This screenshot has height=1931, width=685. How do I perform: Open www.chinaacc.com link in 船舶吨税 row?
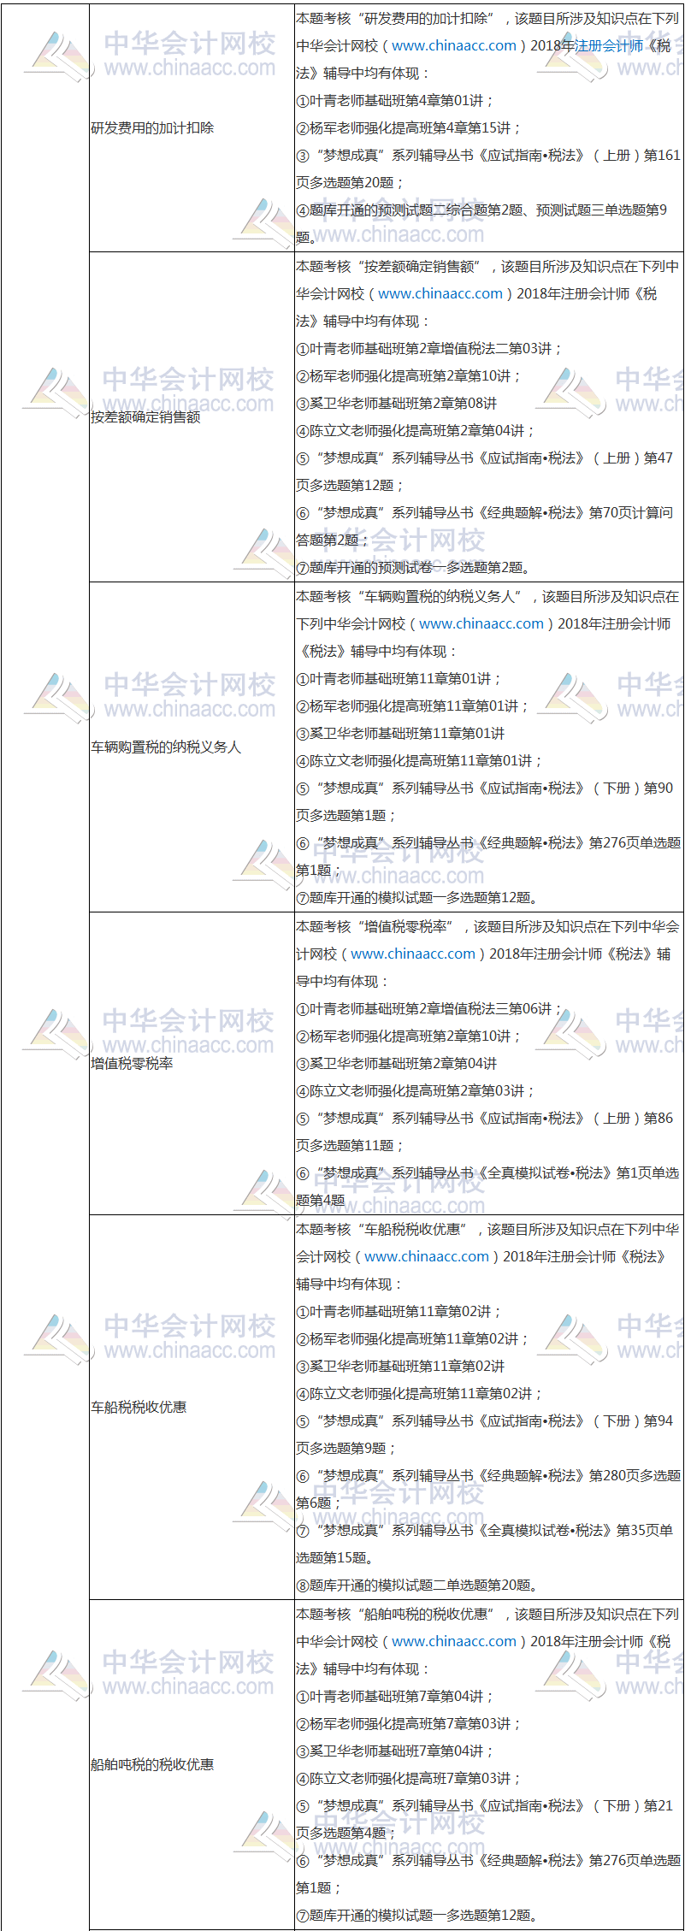pos(454,1641)
